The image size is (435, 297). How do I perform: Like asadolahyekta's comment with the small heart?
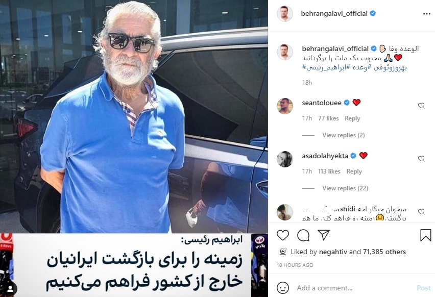pos(421,159)
